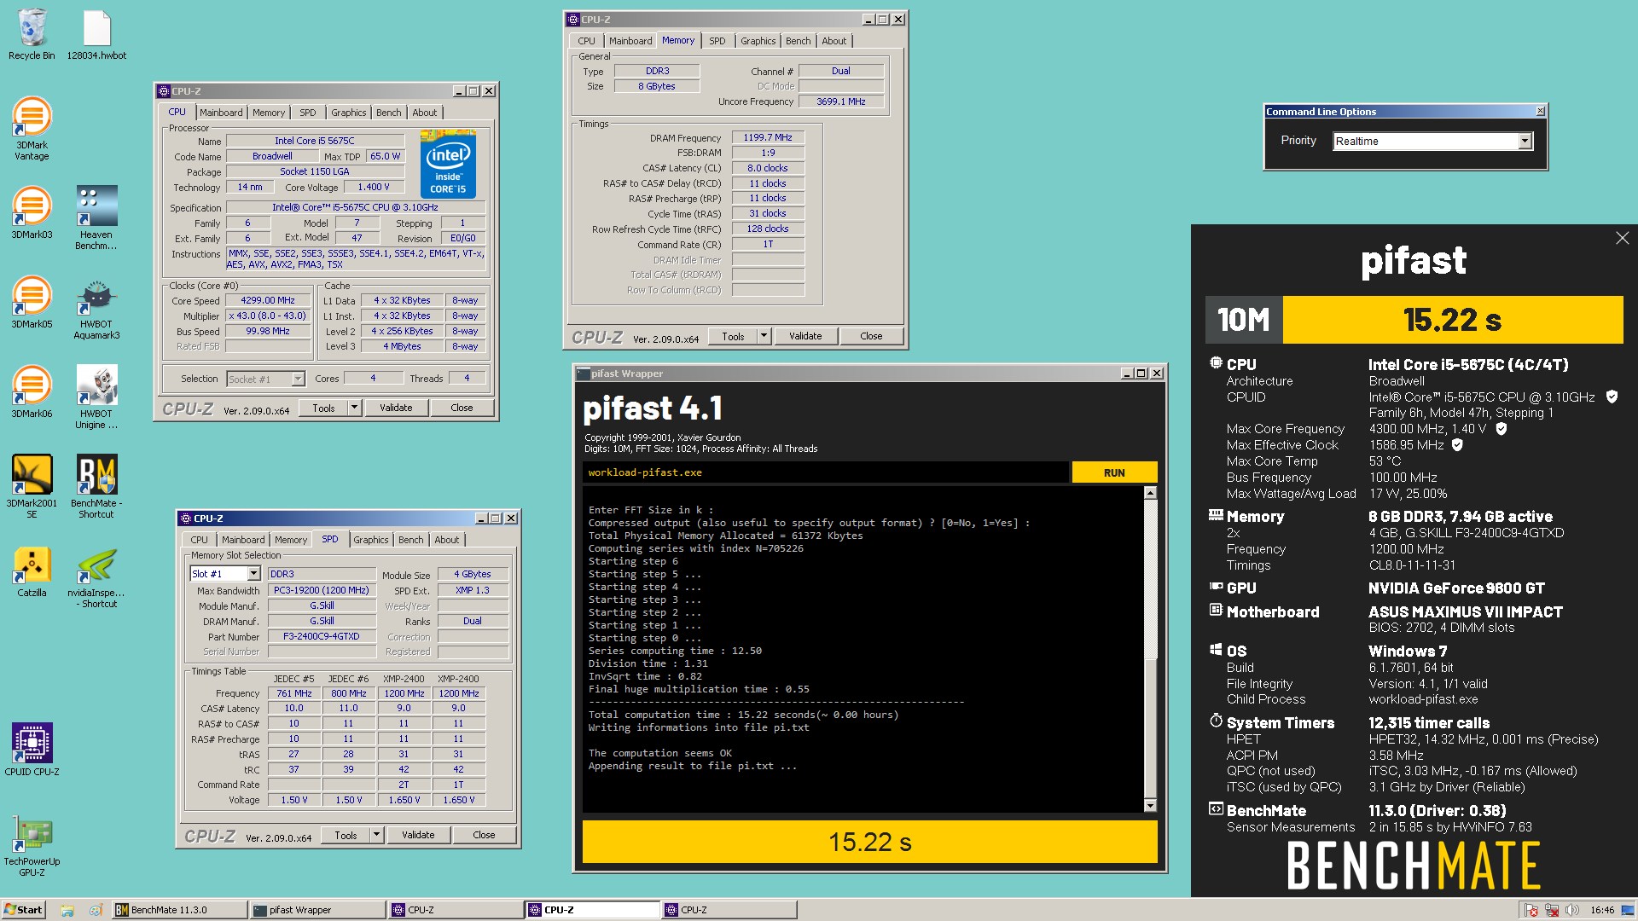
Task: Launch TechPowerUp GPU-Z desktop icon
Action: (32, 844)
